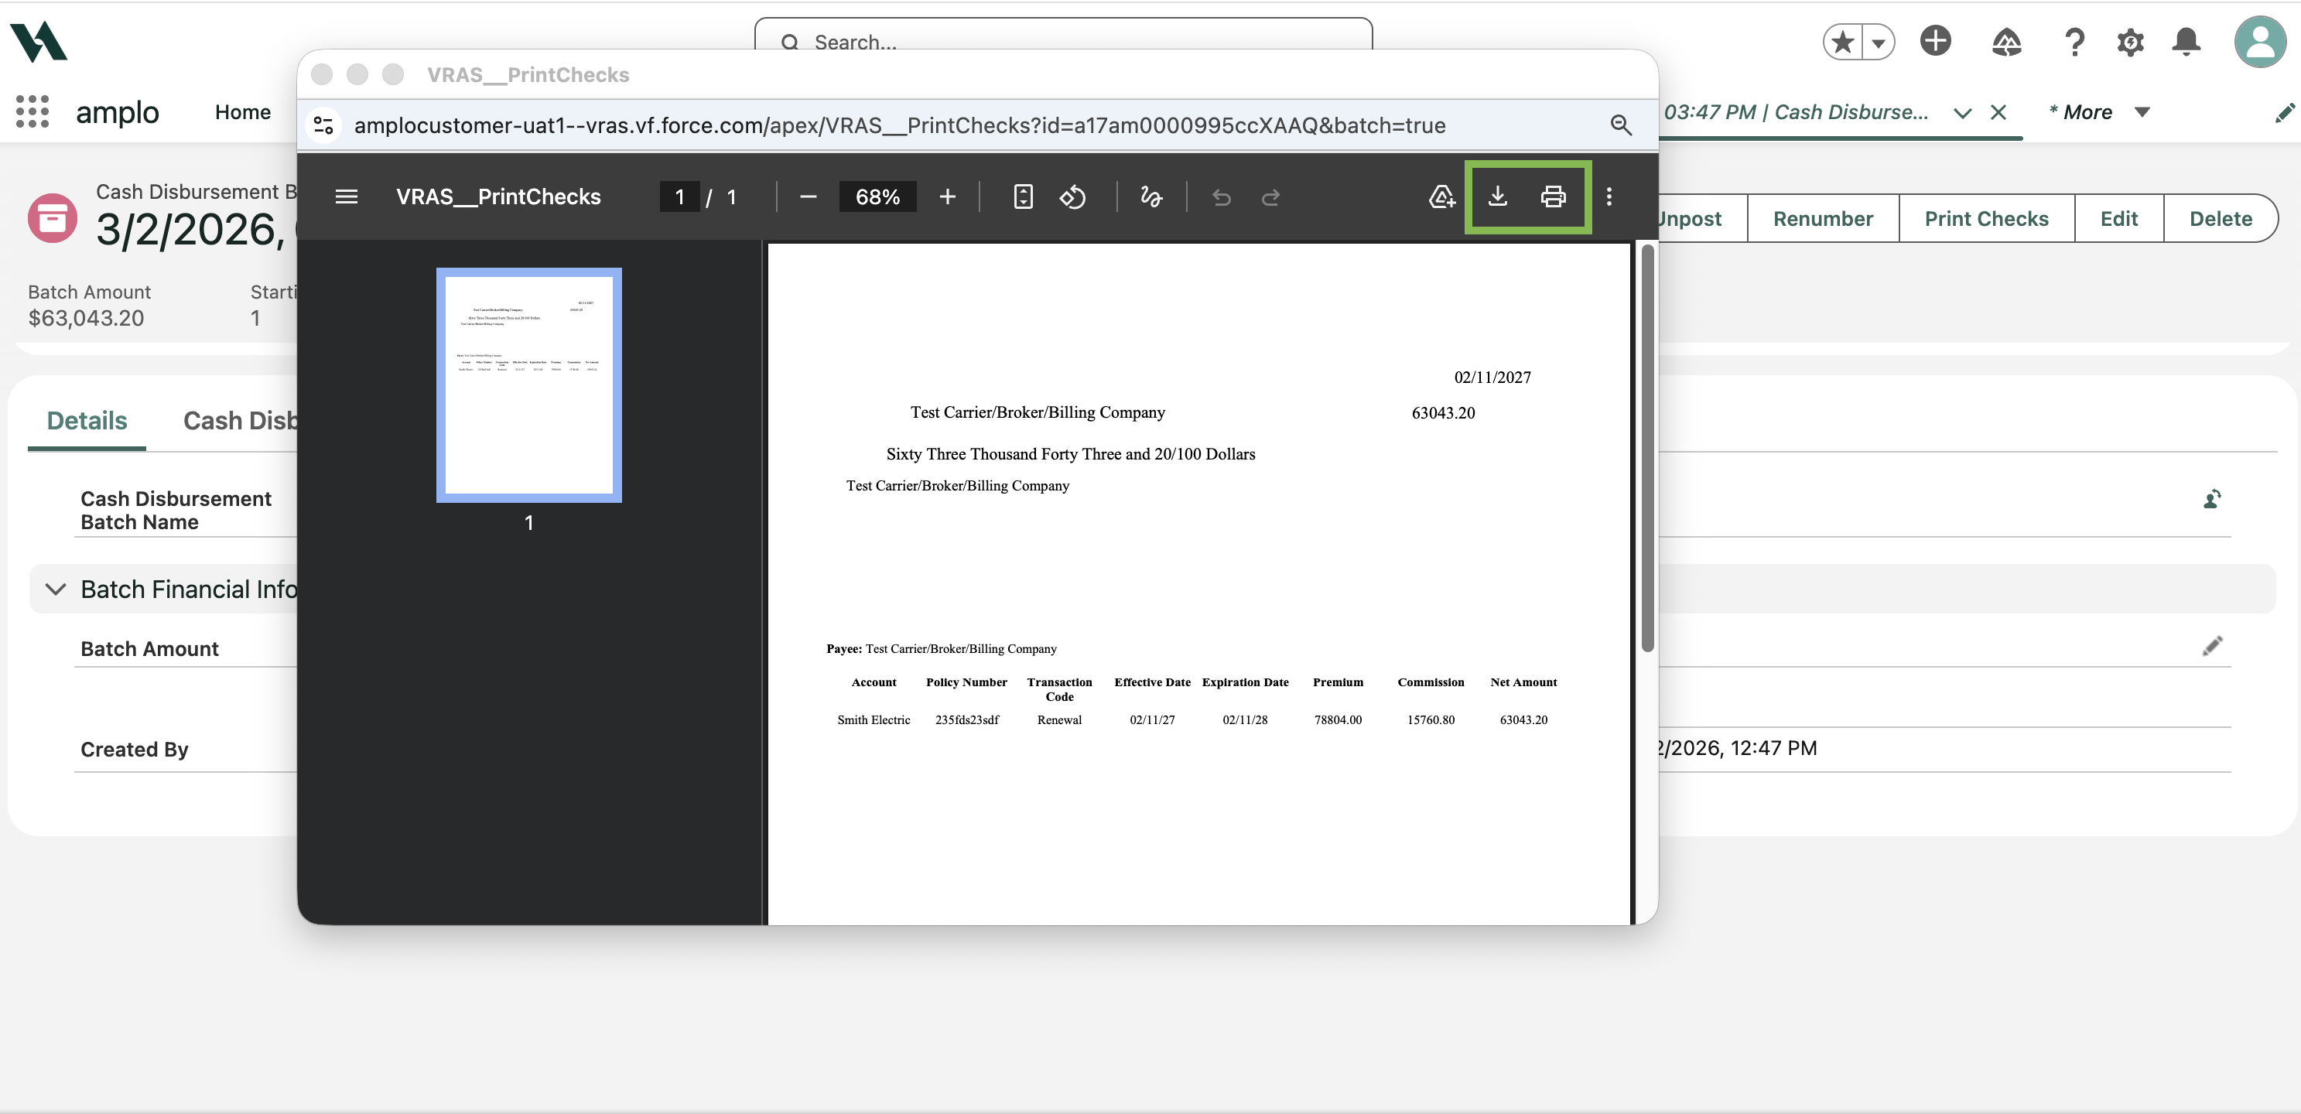The height and width of the screenshot is (1114, 2301).
Task: Zoom in with the plus icon
Action: pyautogui.click(x=947, y=196)
